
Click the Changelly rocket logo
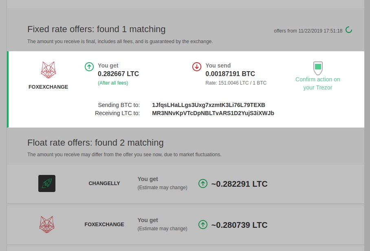click(x=47, y=183)
